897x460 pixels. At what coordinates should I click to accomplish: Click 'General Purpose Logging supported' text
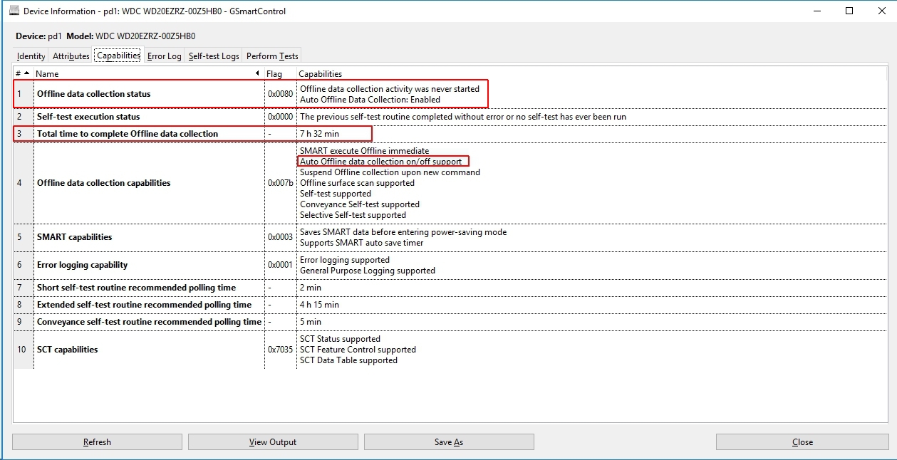pos(367,271)
